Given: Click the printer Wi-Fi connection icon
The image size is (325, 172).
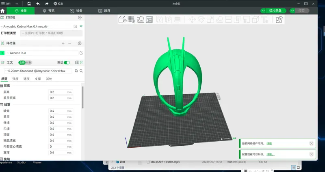Looking at the screenshot, I should coord(81,26).
